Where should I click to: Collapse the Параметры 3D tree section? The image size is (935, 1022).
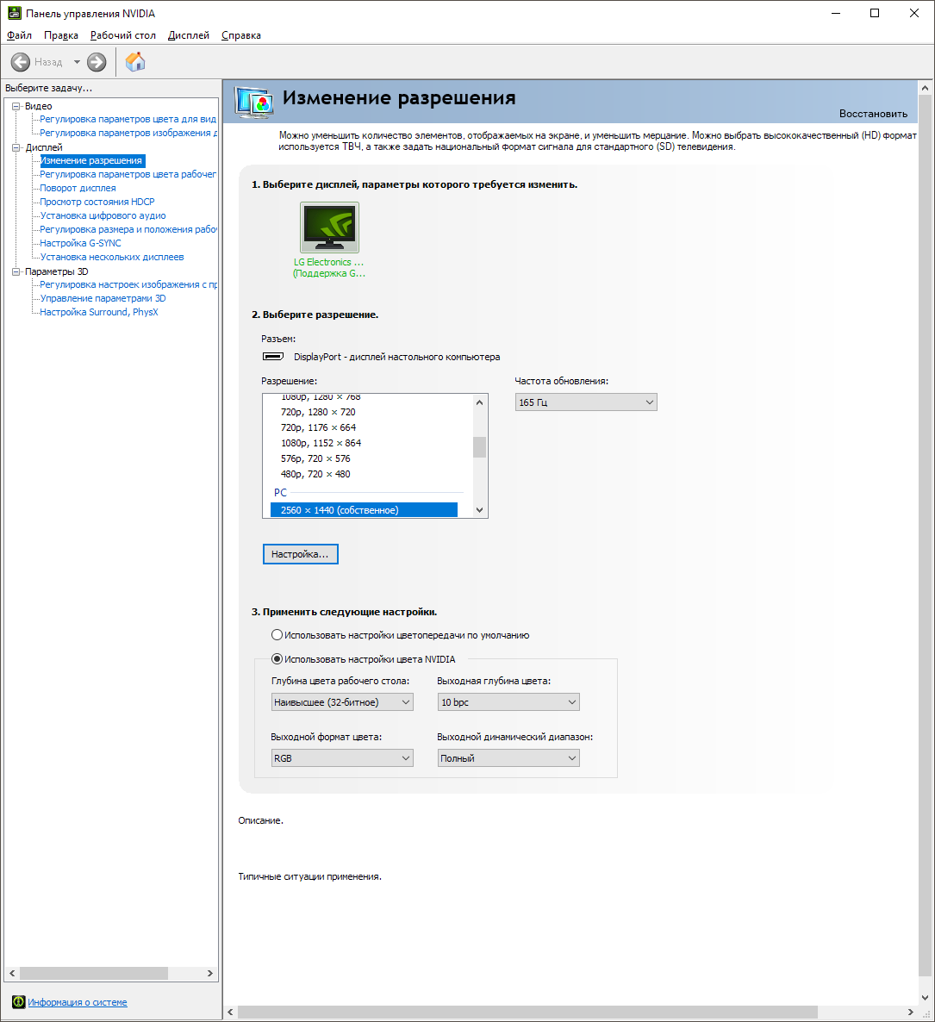(16, 271)
